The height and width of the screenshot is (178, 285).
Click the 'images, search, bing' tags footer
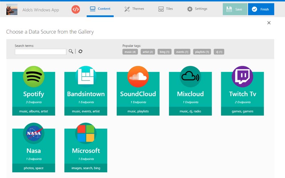tap(86, 168)
